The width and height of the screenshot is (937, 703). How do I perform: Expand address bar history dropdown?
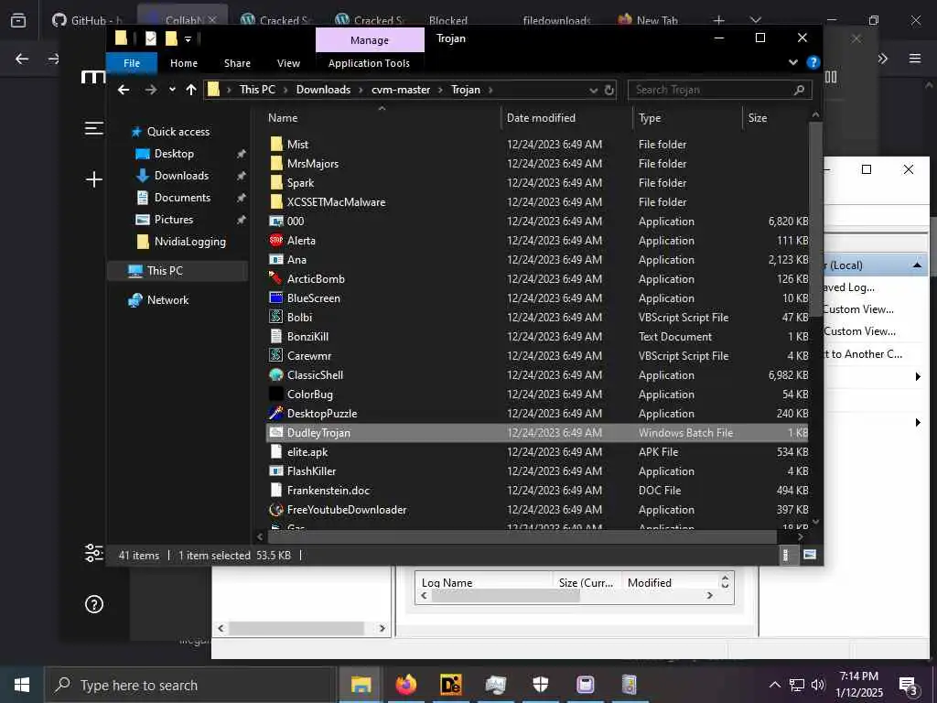tap(593, 91)
